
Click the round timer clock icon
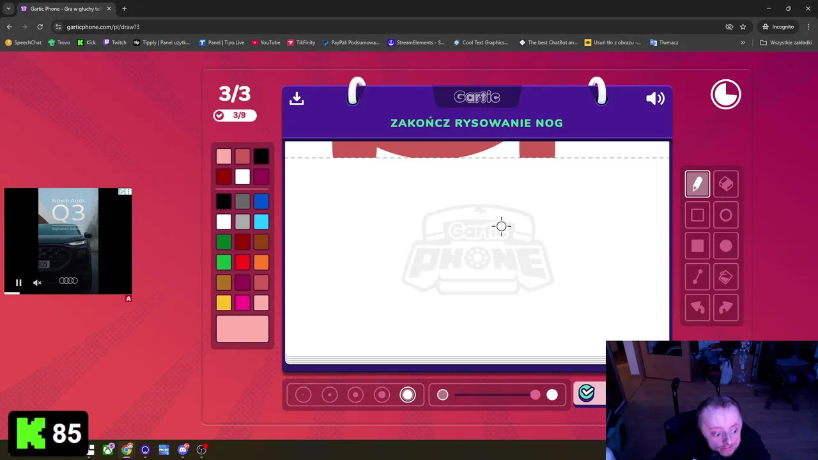point(725,95)
